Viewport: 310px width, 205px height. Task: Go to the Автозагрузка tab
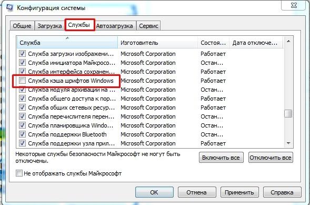[x=114, y=26]
